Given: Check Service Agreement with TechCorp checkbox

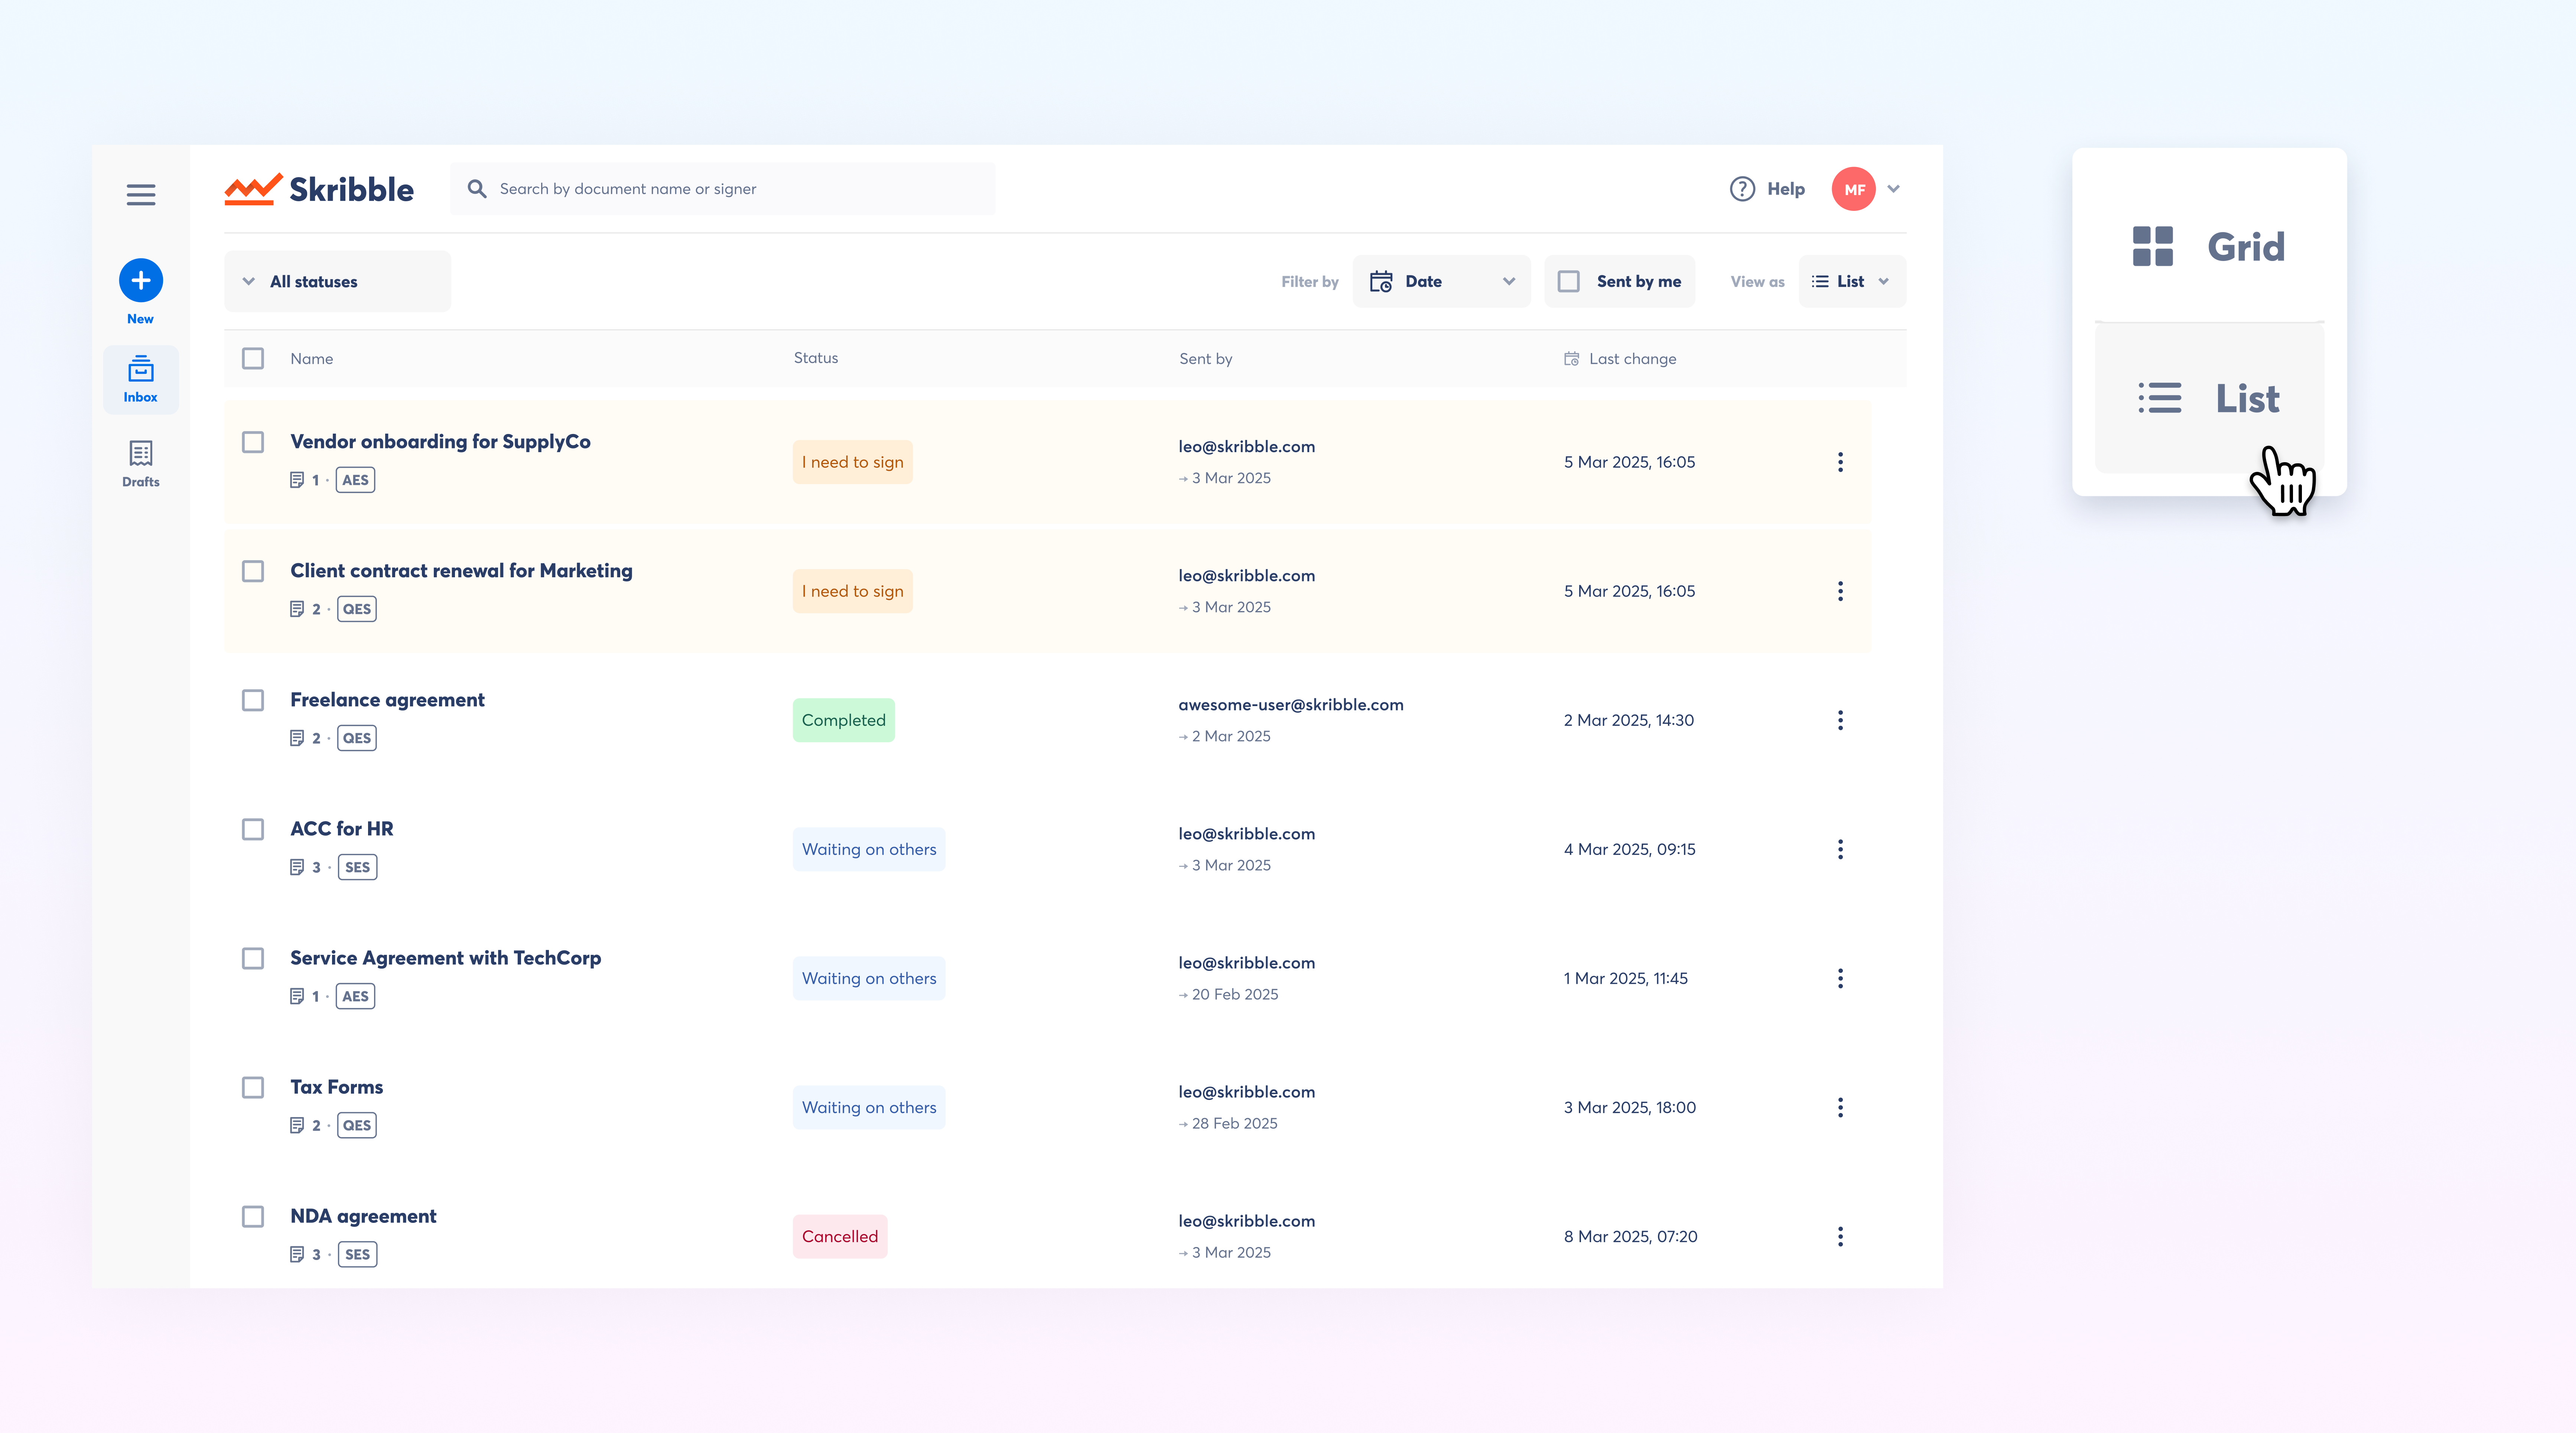Looking at the screenshot, I should (253, 958).
